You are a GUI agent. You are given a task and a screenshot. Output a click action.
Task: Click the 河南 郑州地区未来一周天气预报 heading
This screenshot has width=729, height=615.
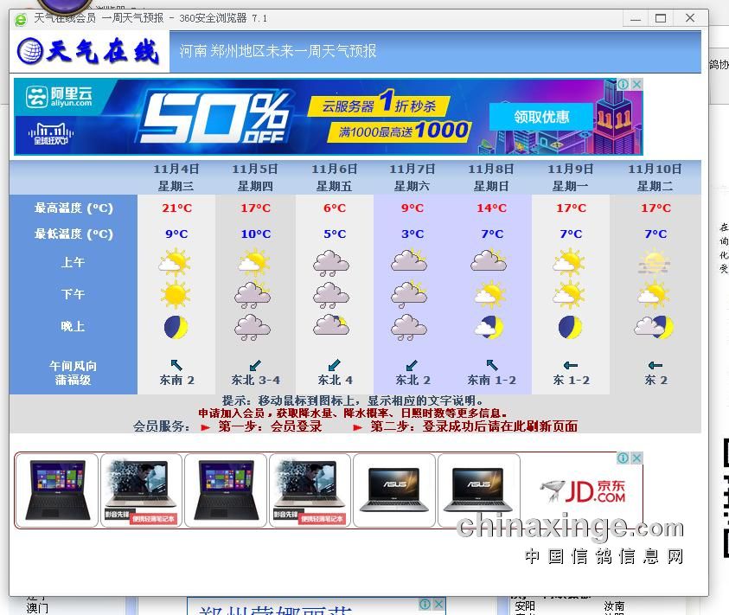[x=278, y=51]
